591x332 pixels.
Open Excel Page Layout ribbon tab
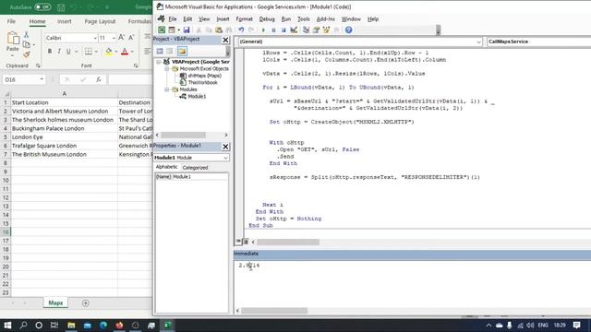100,21
